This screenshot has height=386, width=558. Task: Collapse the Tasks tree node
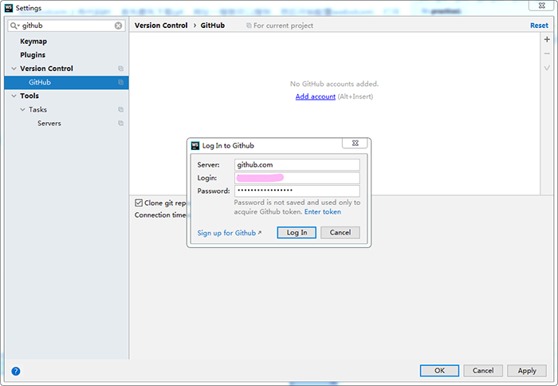(x=22, y=109)
